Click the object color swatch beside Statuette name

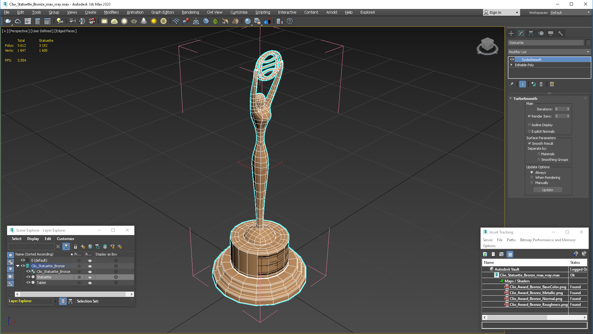588,43
